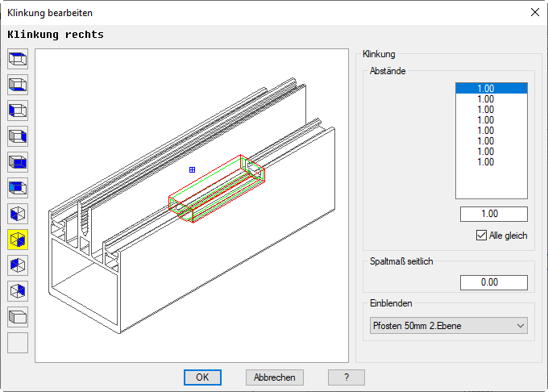
Task: Click the OK button
Action: coord(202,377)
